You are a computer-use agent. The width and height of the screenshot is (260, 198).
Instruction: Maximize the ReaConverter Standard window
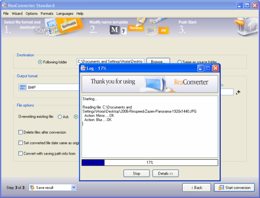(247, 5)
